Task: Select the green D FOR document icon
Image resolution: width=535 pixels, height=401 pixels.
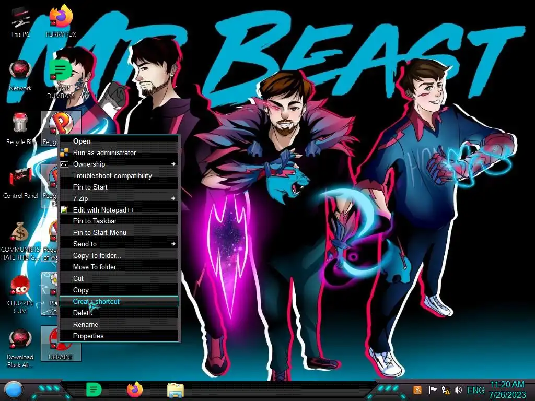Action: coord(61,78)
